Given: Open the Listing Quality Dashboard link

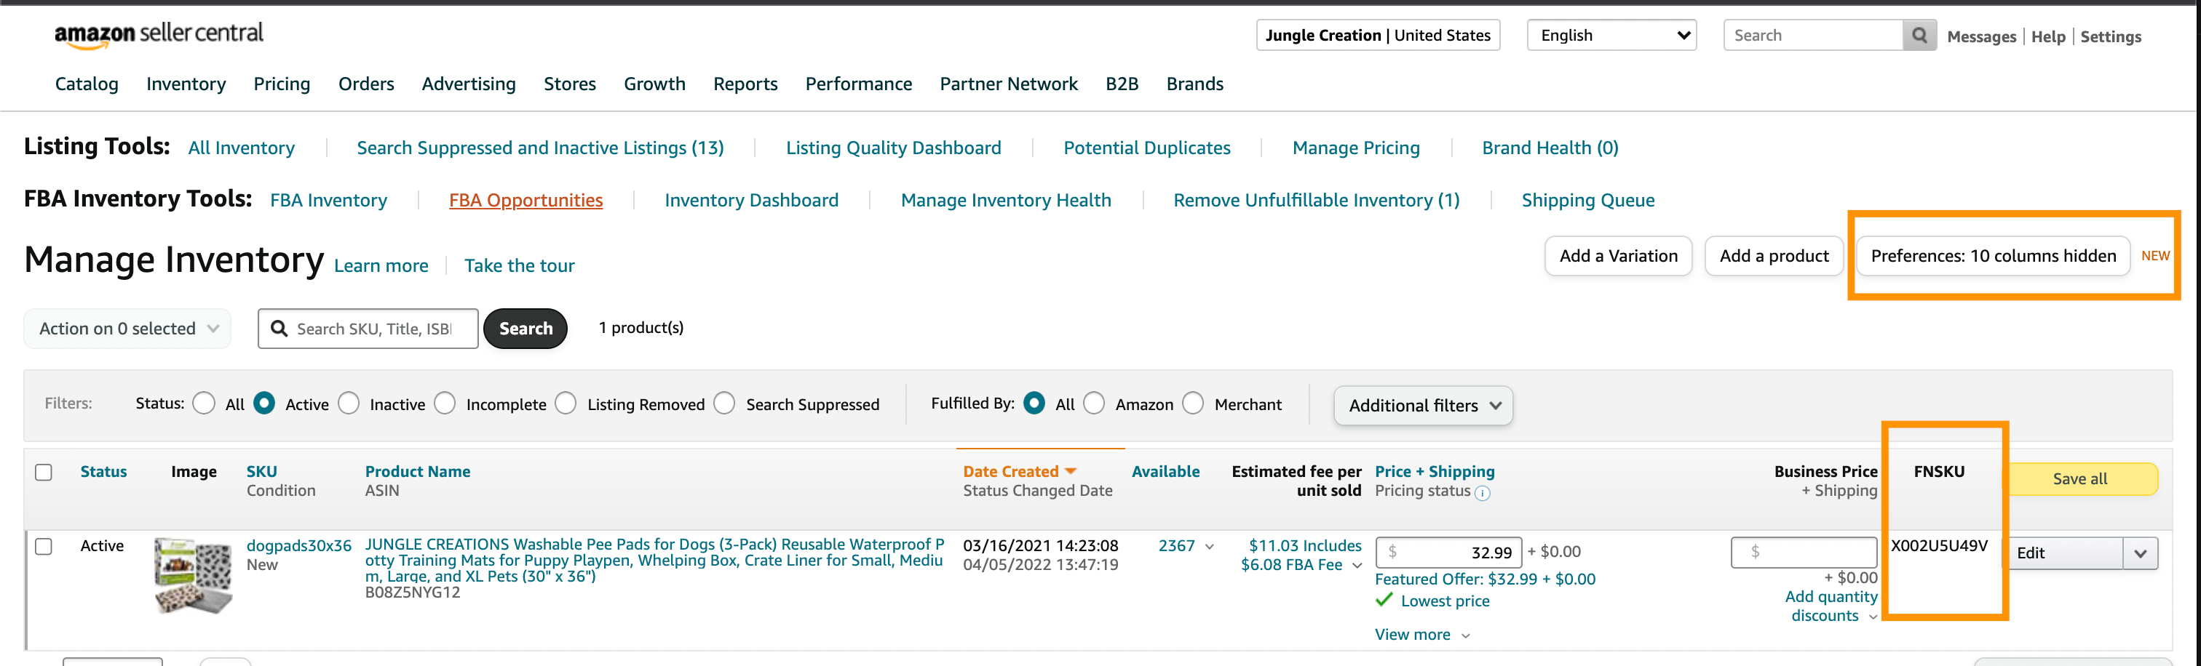Looking at the screenshot, I should tap(894, 148).
